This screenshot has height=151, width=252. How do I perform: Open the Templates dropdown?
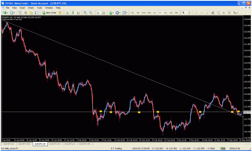pyautogui.click(x=125, y=12)
